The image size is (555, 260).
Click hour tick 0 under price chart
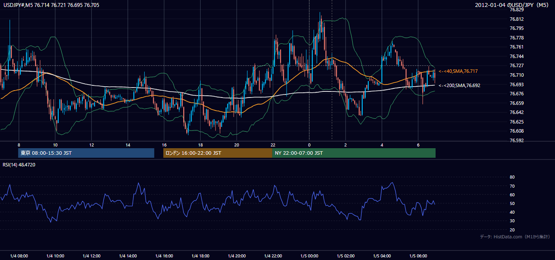[x=309, y=145]
